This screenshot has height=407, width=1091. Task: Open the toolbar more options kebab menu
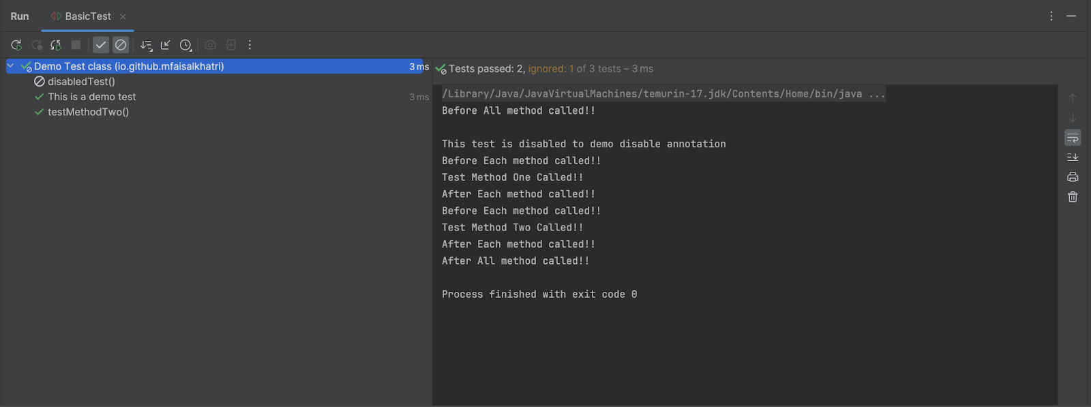[x=250, y=44]
